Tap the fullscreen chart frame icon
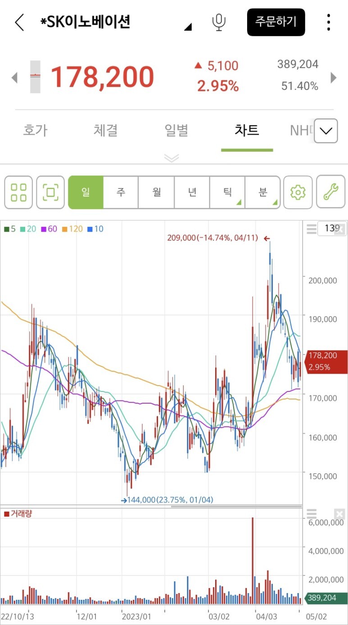348x625 pixels. (50, 192)
